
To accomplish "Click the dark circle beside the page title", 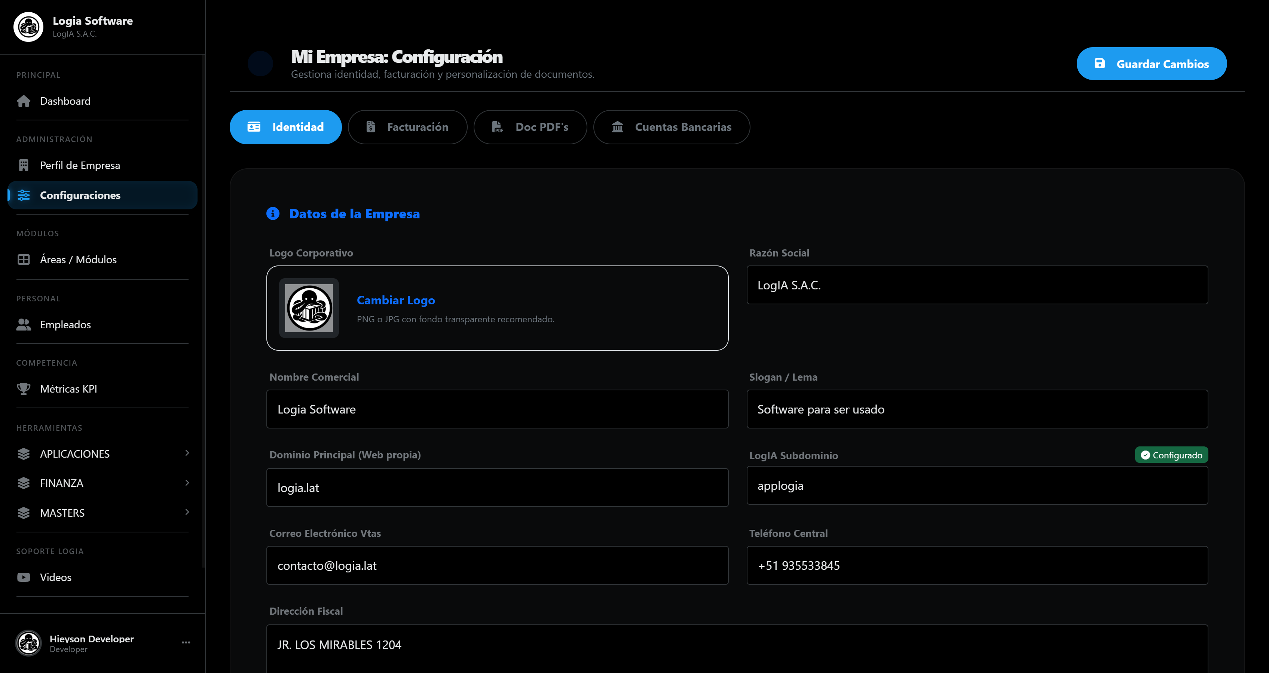I will coord(260,64).
